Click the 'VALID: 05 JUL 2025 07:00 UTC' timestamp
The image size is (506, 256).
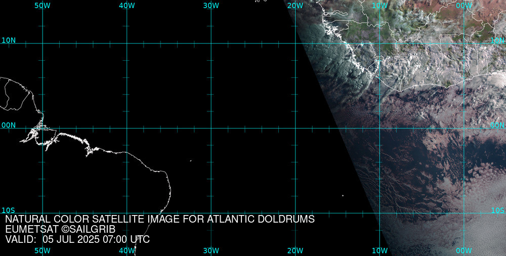click(x=77, y=239)
